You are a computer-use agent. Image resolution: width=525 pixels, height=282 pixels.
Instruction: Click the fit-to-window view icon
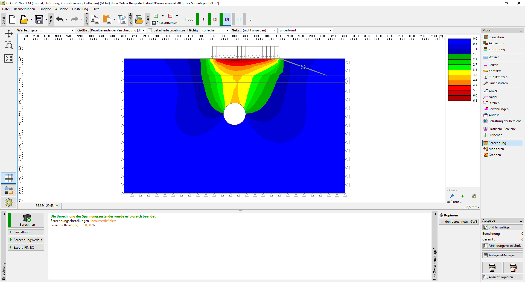tap(9, 58)
